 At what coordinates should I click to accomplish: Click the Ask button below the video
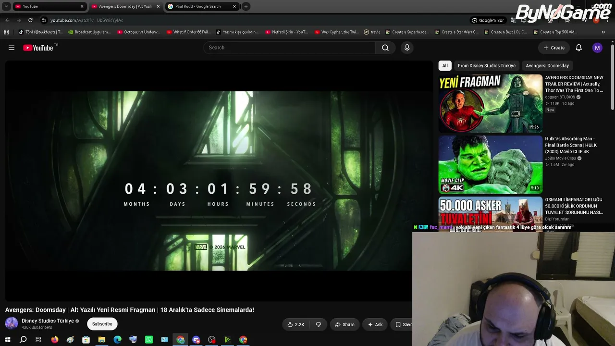(x=375, y=324)
